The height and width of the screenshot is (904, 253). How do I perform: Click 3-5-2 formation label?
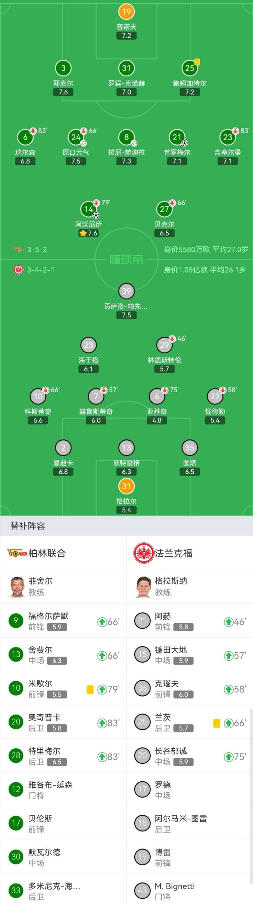[37, 250]
